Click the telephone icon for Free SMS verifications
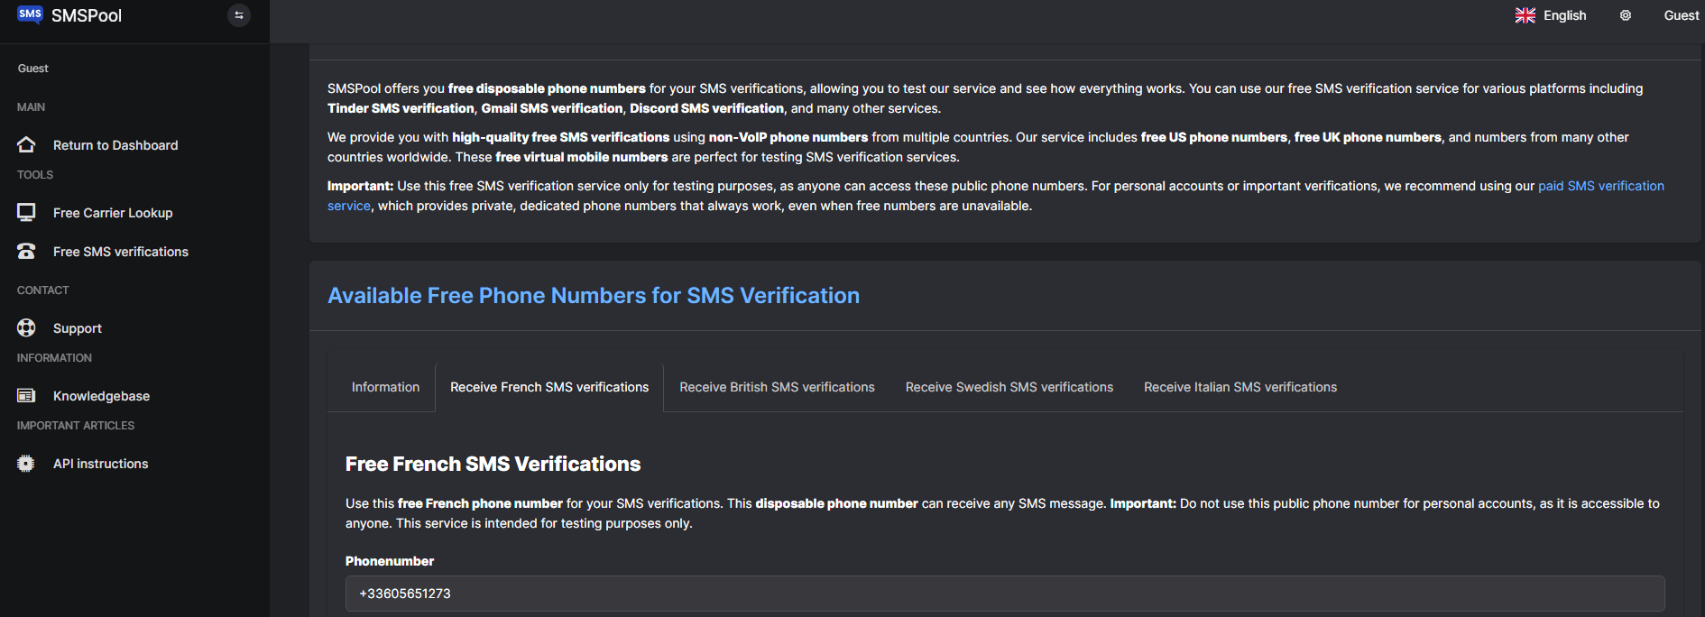The width and height of the screenshot is (1705, 617). (x=26, y=252)
